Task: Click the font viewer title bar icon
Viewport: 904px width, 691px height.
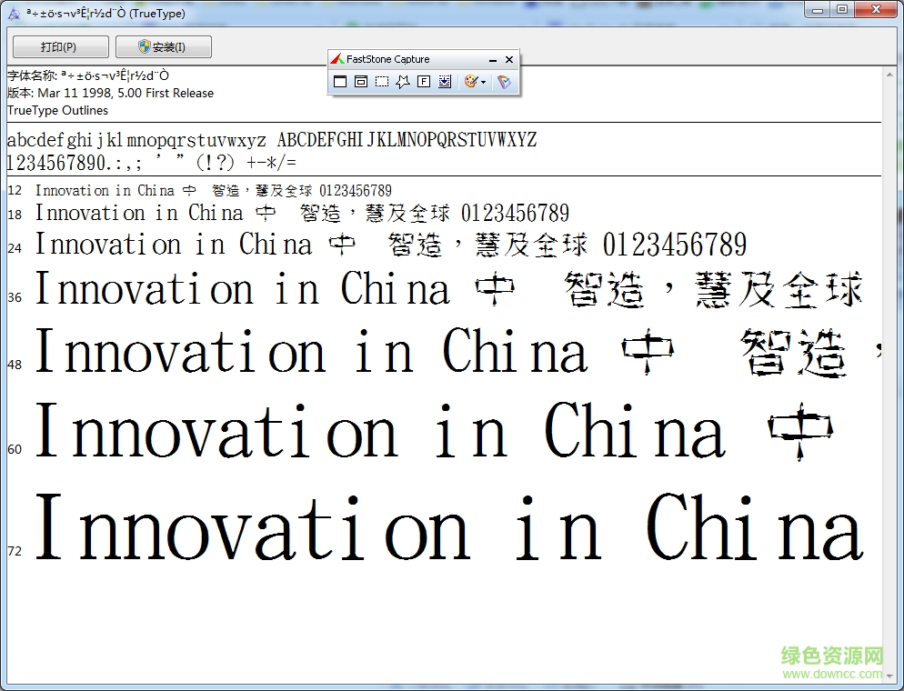Action: click(14, 13)
